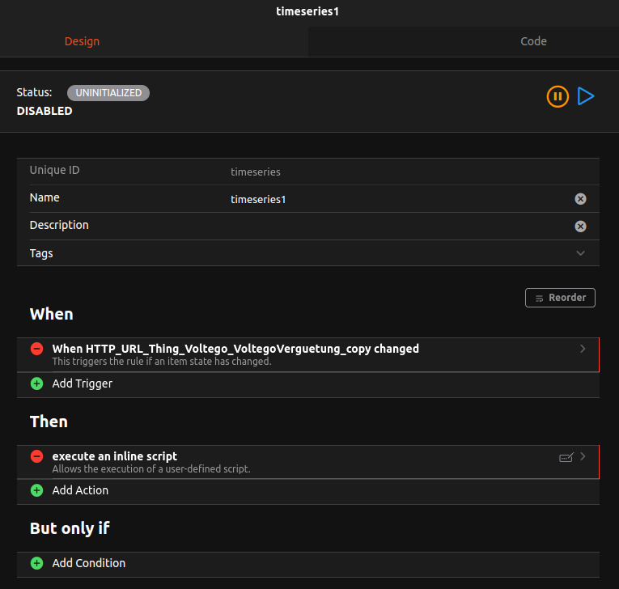Clear the Description field
619x589 pixels.
pos(580,227)
